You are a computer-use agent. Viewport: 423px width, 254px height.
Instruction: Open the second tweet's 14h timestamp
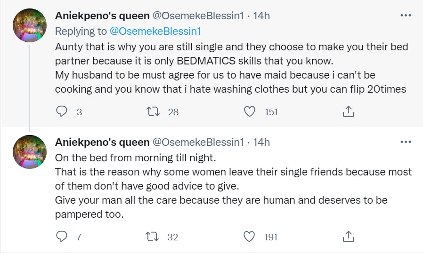coord(261,142)
